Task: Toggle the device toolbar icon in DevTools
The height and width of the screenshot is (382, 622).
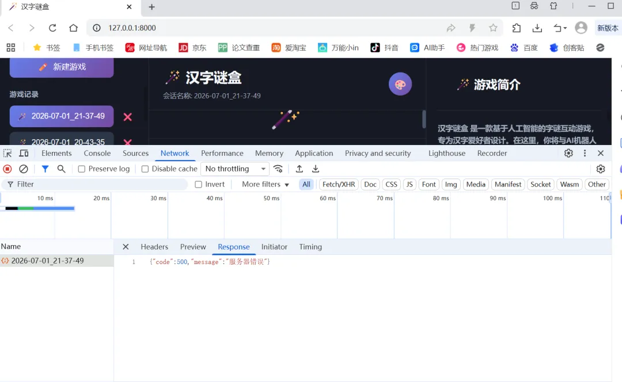Action: click(x=24, y=154)
